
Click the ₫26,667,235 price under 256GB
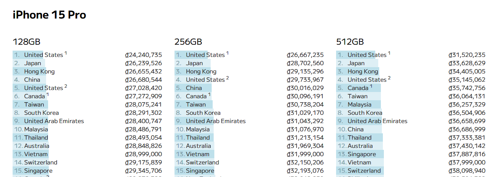click(x=305, y=55)
